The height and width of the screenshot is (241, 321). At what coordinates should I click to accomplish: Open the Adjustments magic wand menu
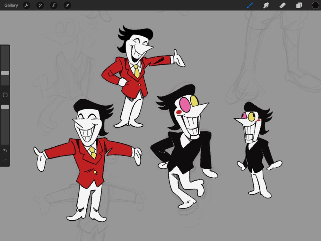pyautogui.click(x=40, y=5)
